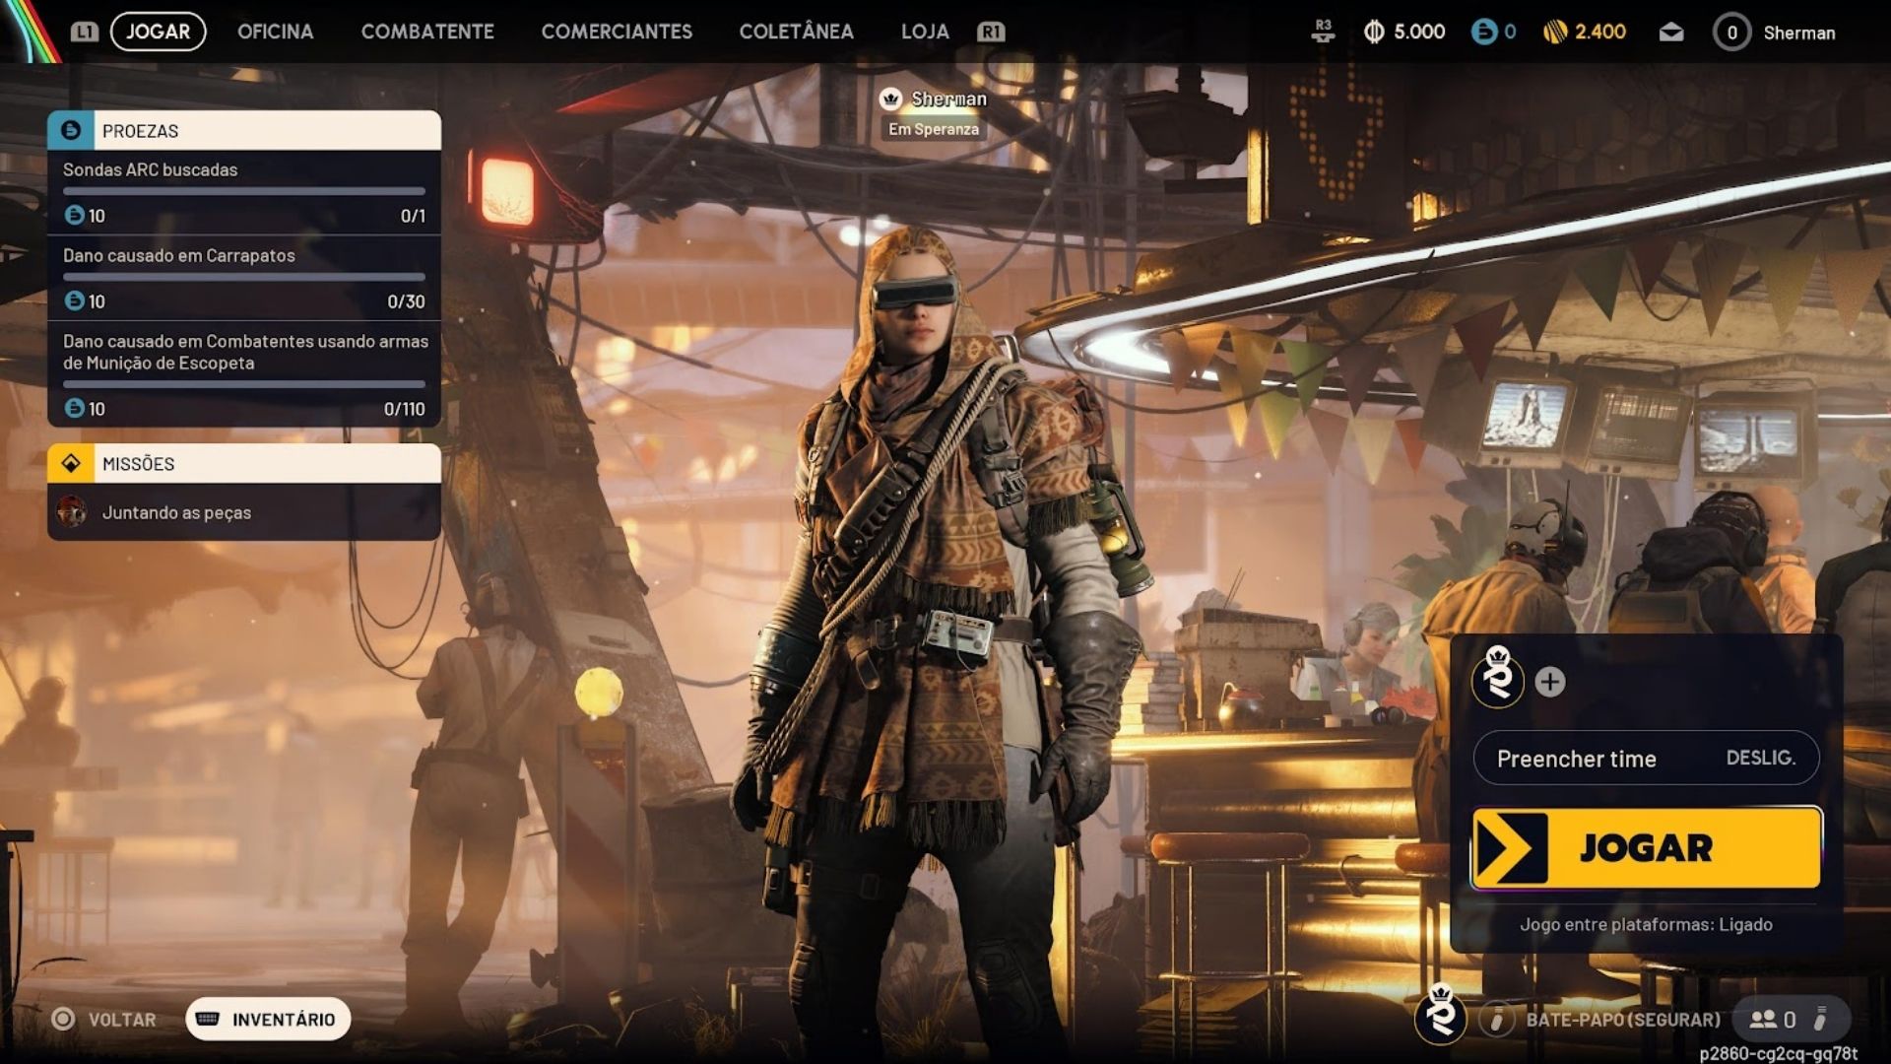Switch to the Oficina tab
Screen dimensions: 1891x1064
pyautogui.click(x=275, y=32)
